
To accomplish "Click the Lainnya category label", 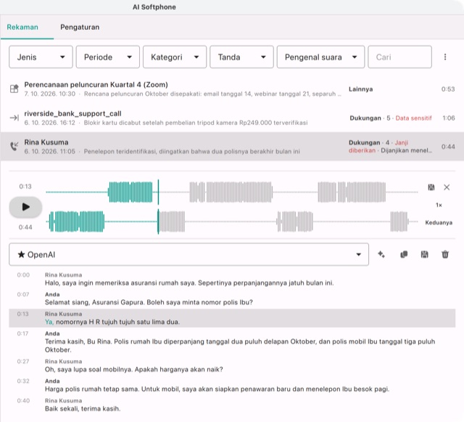I will [x=360, y=89].
